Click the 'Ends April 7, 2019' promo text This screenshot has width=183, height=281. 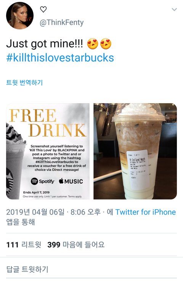tap(36, 192)
